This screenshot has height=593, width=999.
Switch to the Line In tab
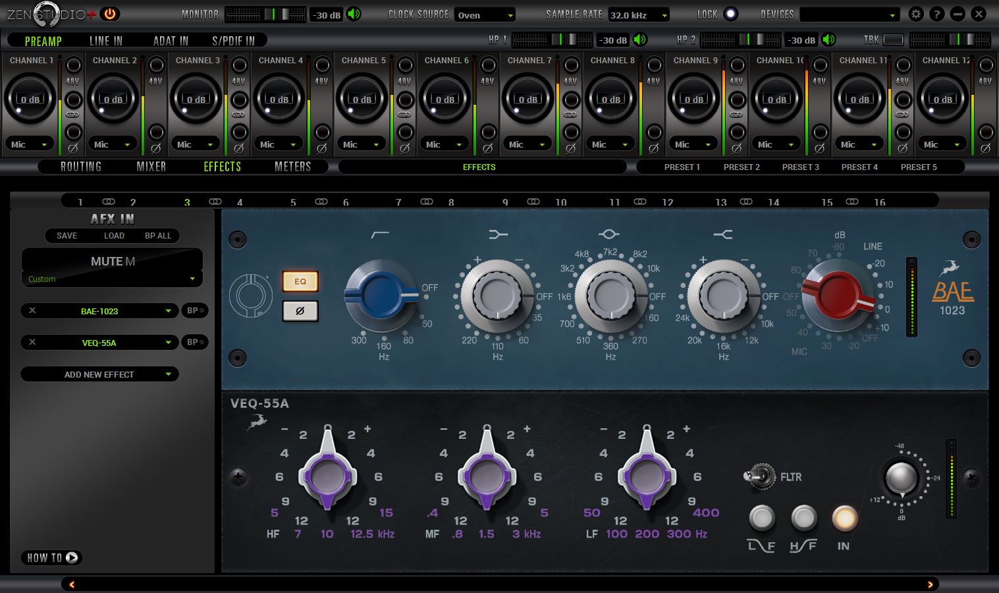click(106, 41)
